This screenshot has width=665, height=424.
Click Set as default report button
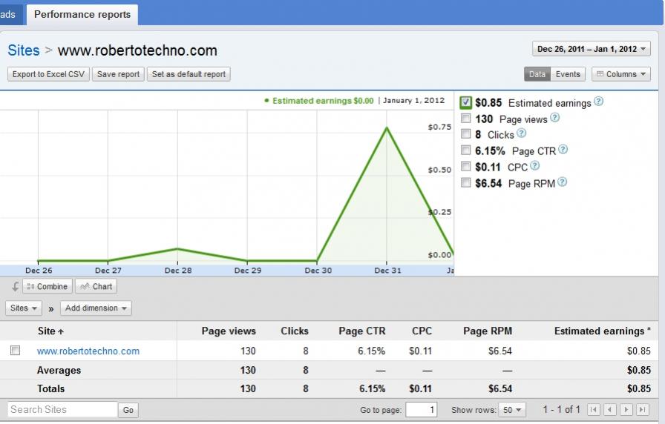pyautogui.click(x=189, y=74)
